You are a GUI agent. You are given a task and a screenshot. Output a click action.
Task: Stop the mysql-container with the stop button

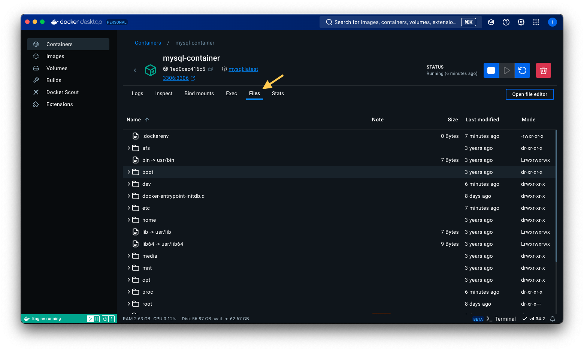click(x=491, y=70)
